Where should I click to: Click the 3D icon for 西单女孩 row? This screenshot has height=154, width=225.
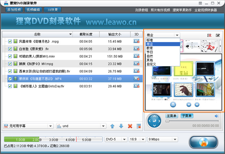pyautogui.click(x=136, y=71)
